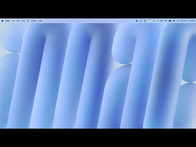Click the quill feather menu bar icon
196x147 pixels.
tap(141, 21)
